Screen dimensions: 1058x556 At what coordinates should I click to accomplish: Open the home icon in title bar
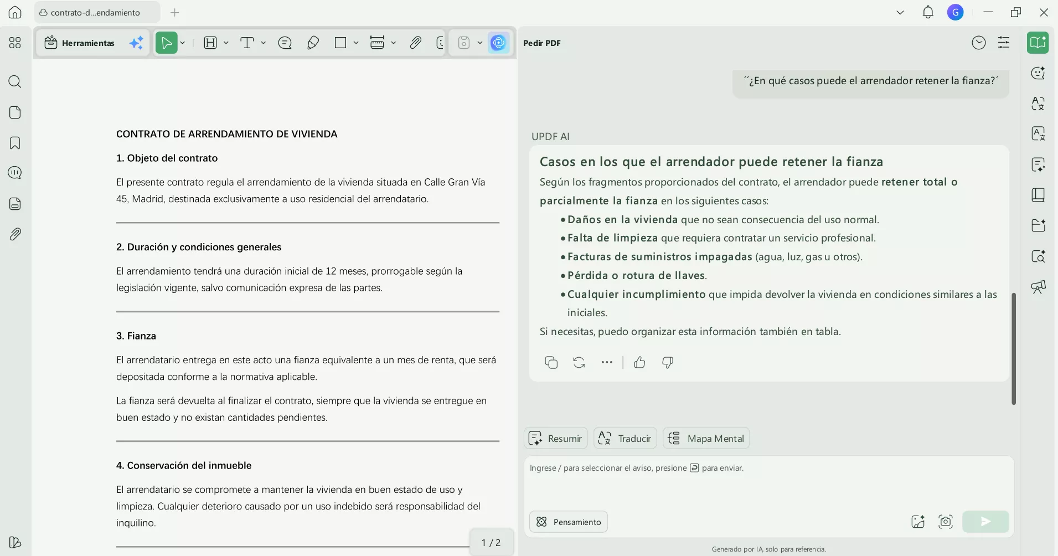pyautogui.click(x=15, y=12)
